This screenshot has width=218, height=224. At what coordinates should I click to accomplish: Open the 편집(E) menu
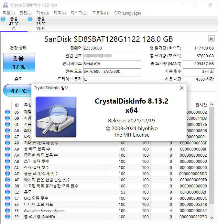pyautogui.click(x=26, y=13)
